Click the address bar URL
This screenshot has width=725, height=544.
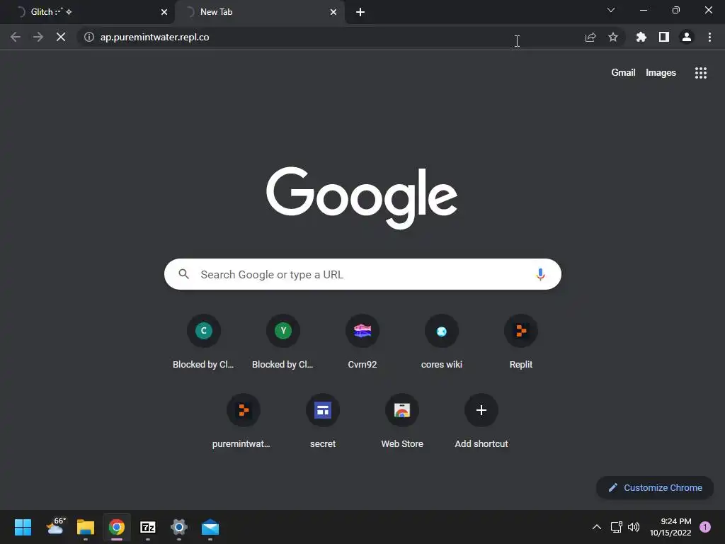[x=154, y=37]
